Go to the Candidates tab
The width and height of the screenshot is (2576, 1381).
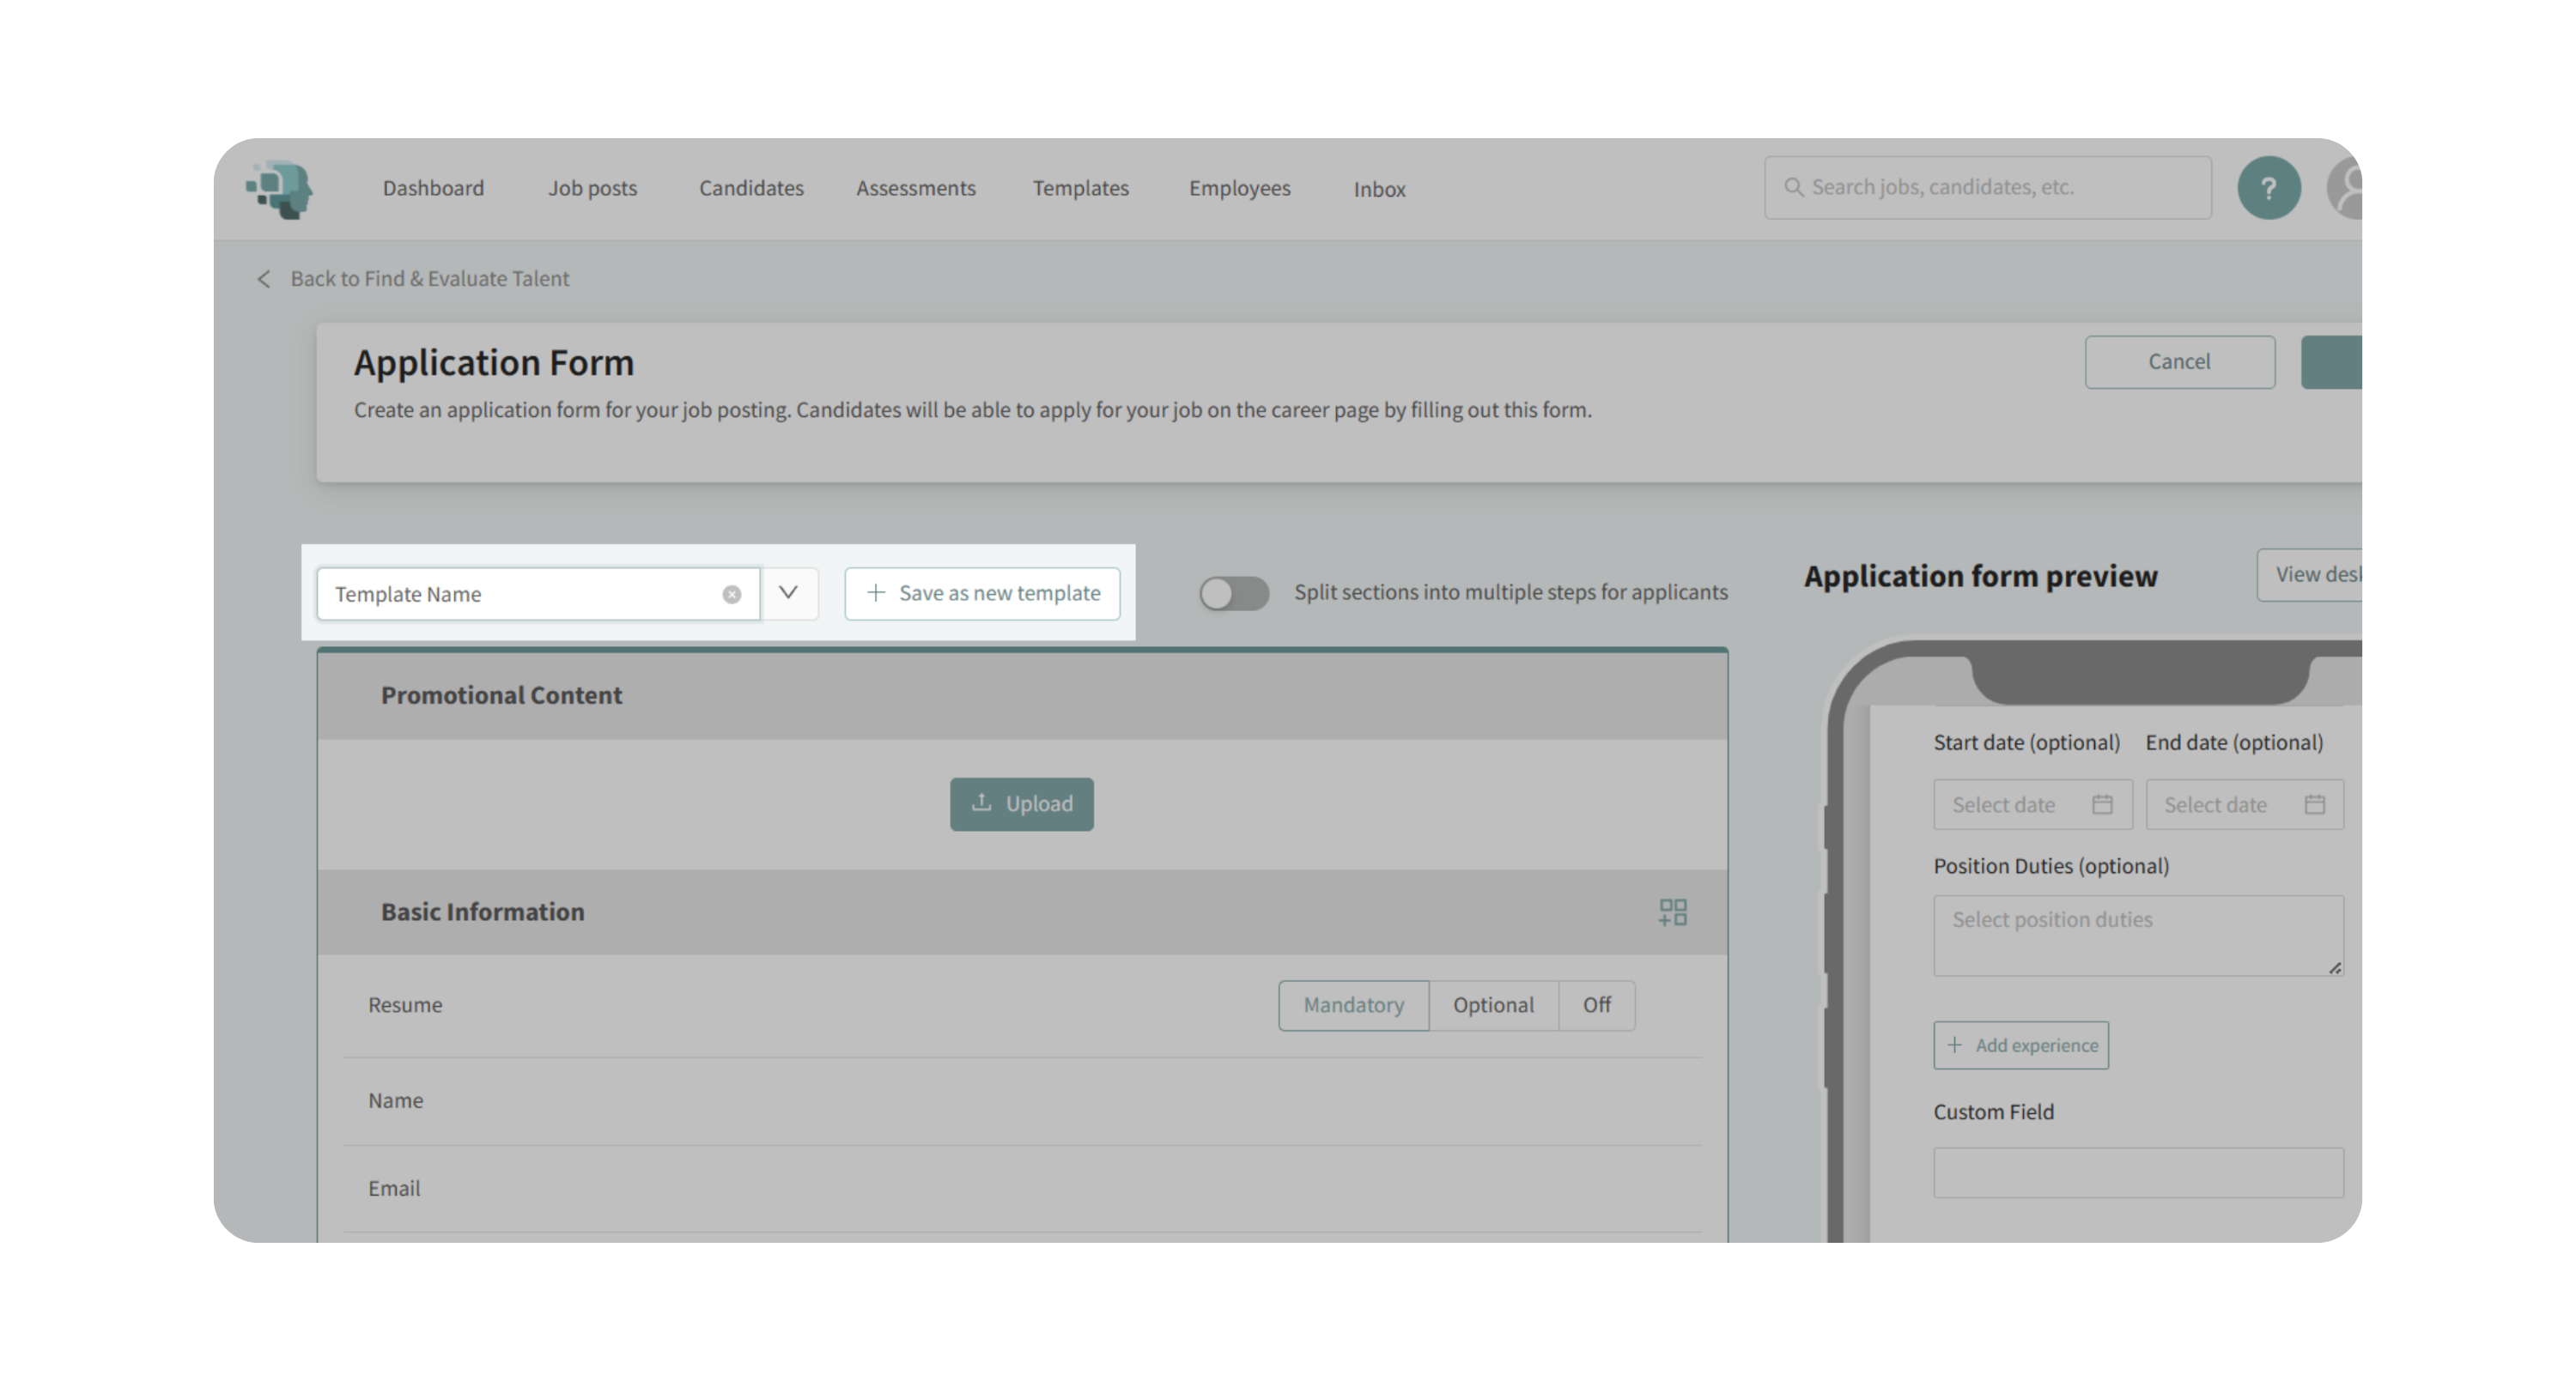751,189
